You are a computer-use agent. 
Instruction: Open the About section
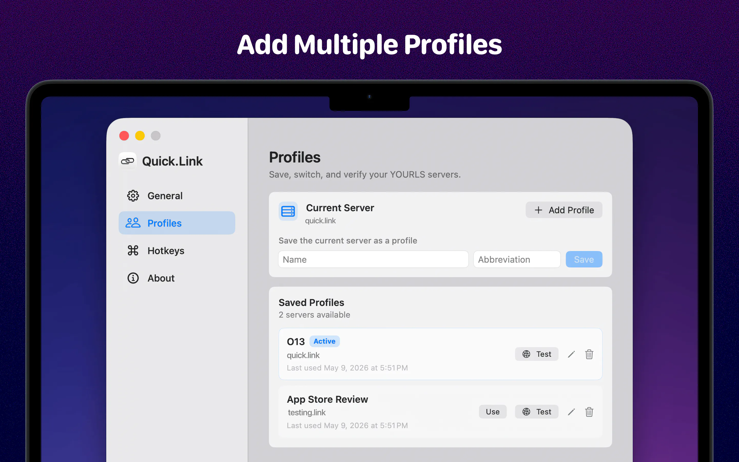pos(177,278)
